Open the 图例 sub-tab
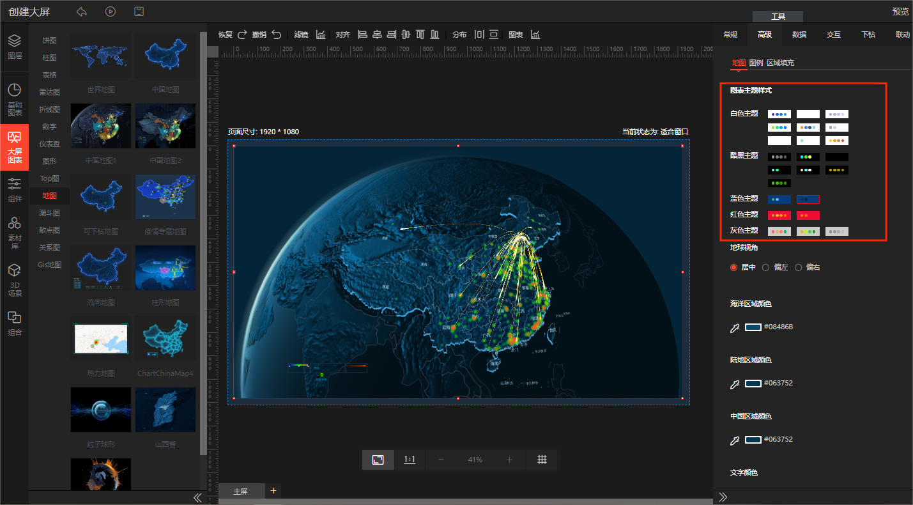Image resolution: width=913 pixels, height=505 pixels. (x=756, y=63)
